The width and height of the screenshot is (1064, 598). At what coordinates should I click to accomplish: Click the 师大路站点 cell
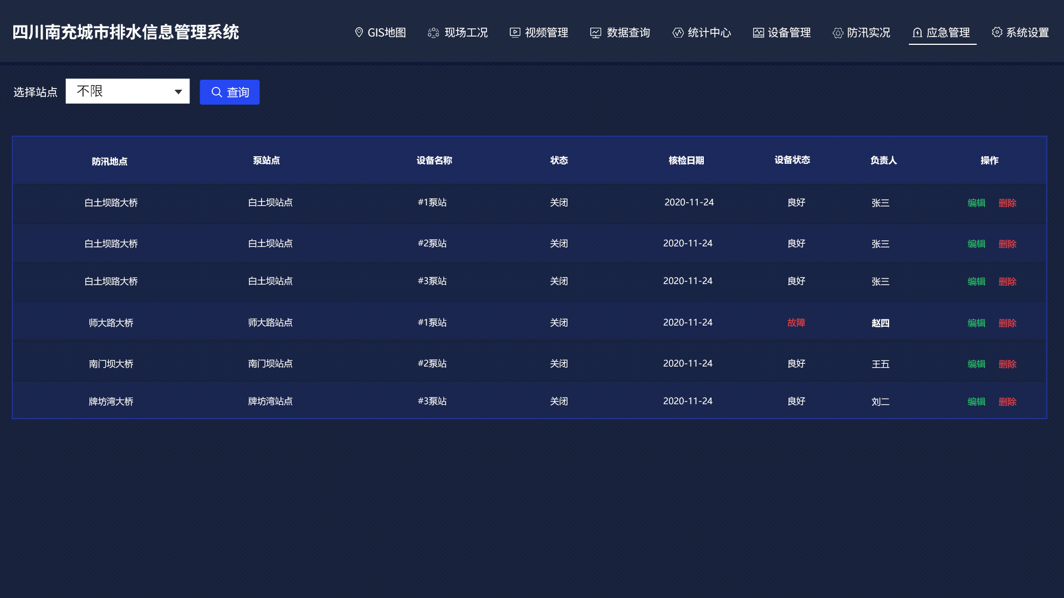click(x=270, y=323)
